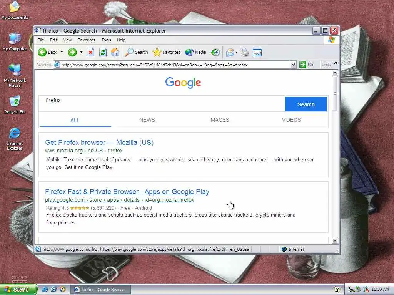This screenshot has height=295, width=394.
Task: Click the www.mozilla.org › en-US › firefox text
Action: coord(83,151)
